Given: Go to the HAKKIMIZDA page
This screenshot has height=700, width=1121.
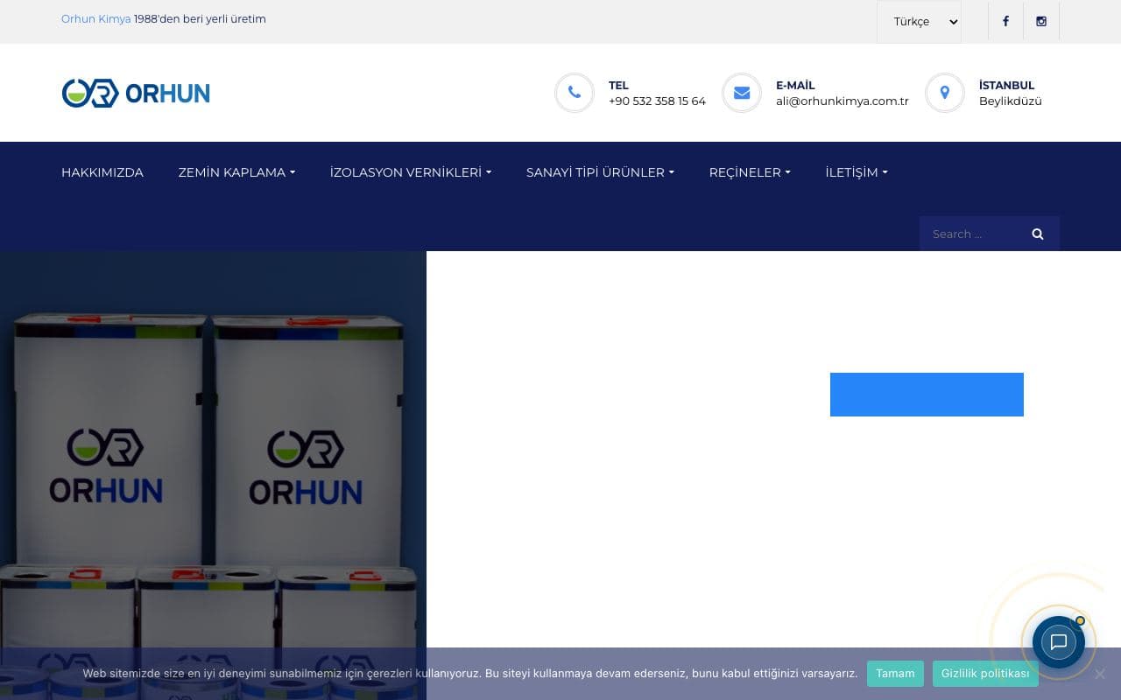Looking at the screenshot, I should tap(102, 172).
